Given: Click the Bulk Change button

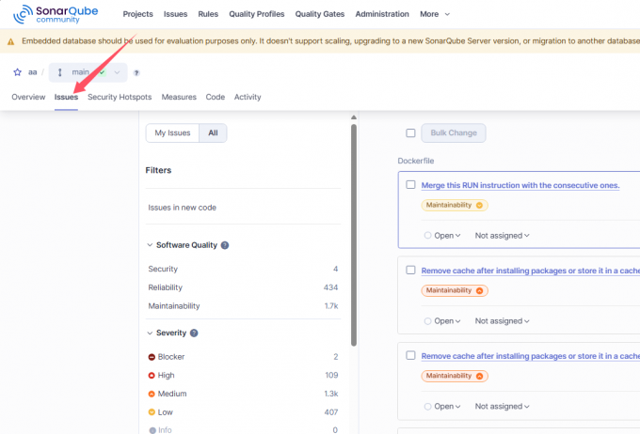Looking at the screenshot, I should point(454,132).
